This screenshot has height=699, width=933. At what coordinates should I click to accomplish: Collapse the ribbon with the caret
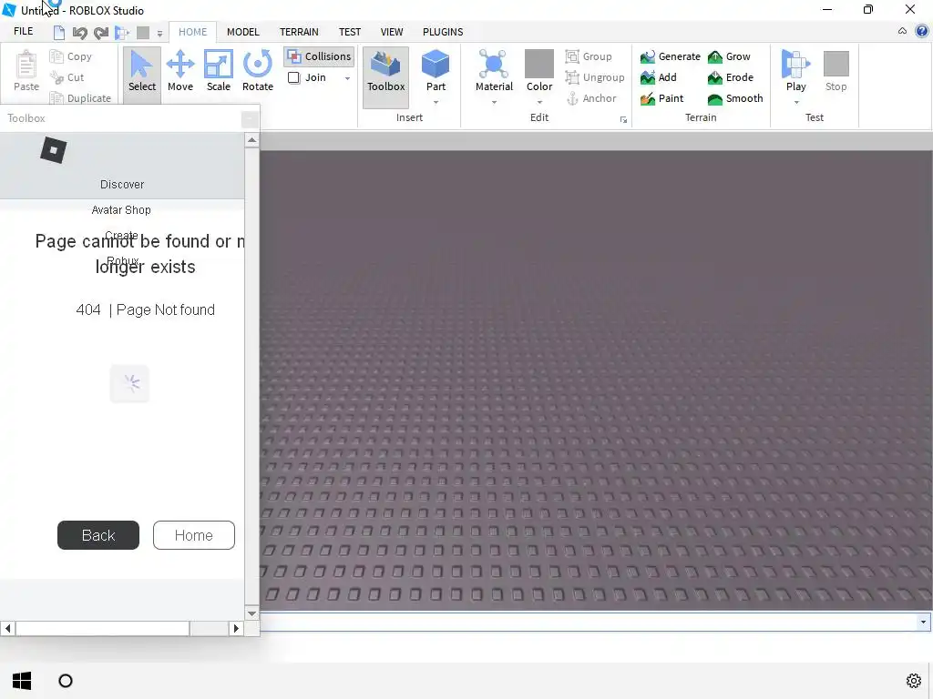click(x=902, y=31)
